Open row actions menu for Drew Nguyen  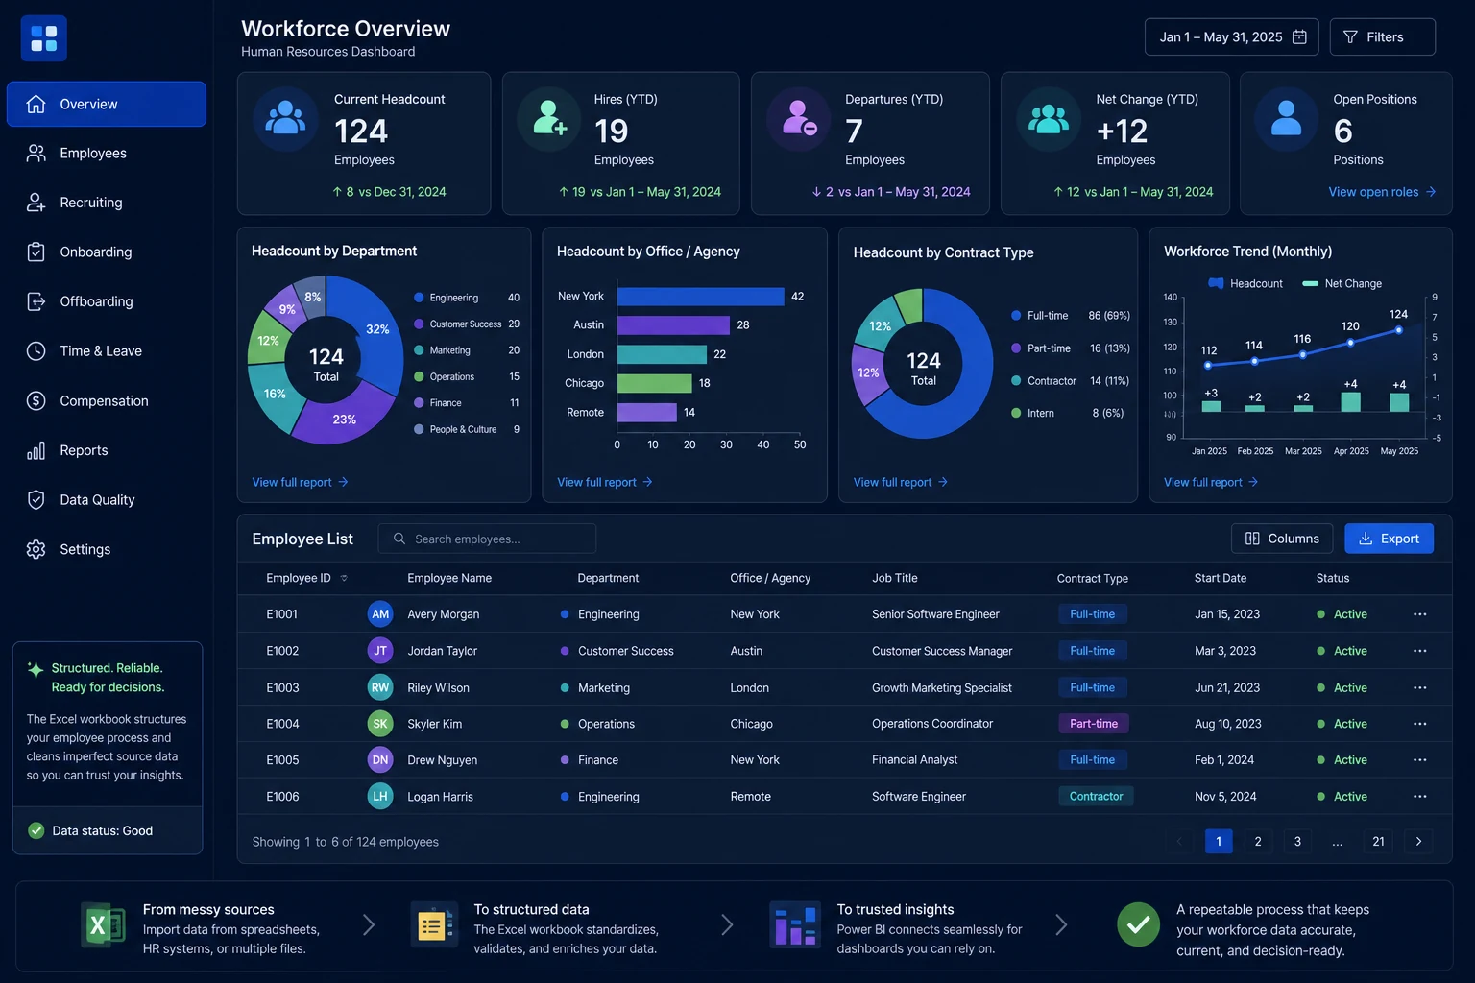point(1420,759)
